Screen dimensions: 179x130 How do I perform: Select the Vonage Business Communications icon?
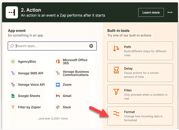tap(58, 73)
